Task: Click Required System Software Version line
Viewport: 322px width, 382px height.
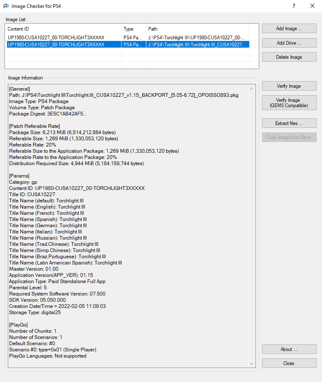Action: (57, 293)
